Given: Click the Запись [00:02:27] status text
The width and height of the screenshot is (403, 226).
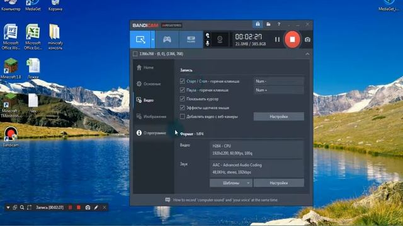Looking at the screenshot, I should (x=50, y=207).
